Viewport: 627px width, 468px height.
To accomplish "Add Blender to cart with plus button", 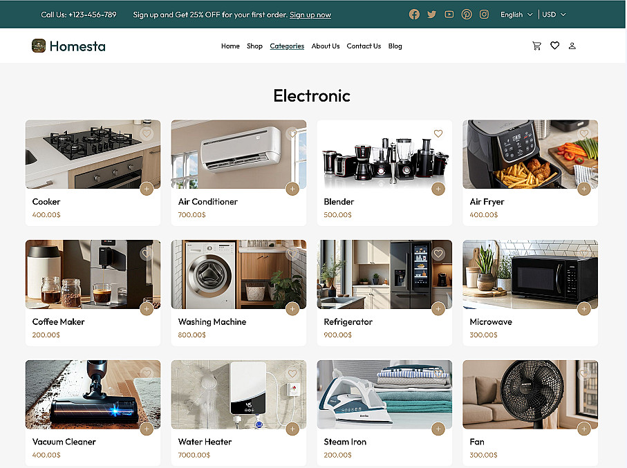I will coord(438,189).
